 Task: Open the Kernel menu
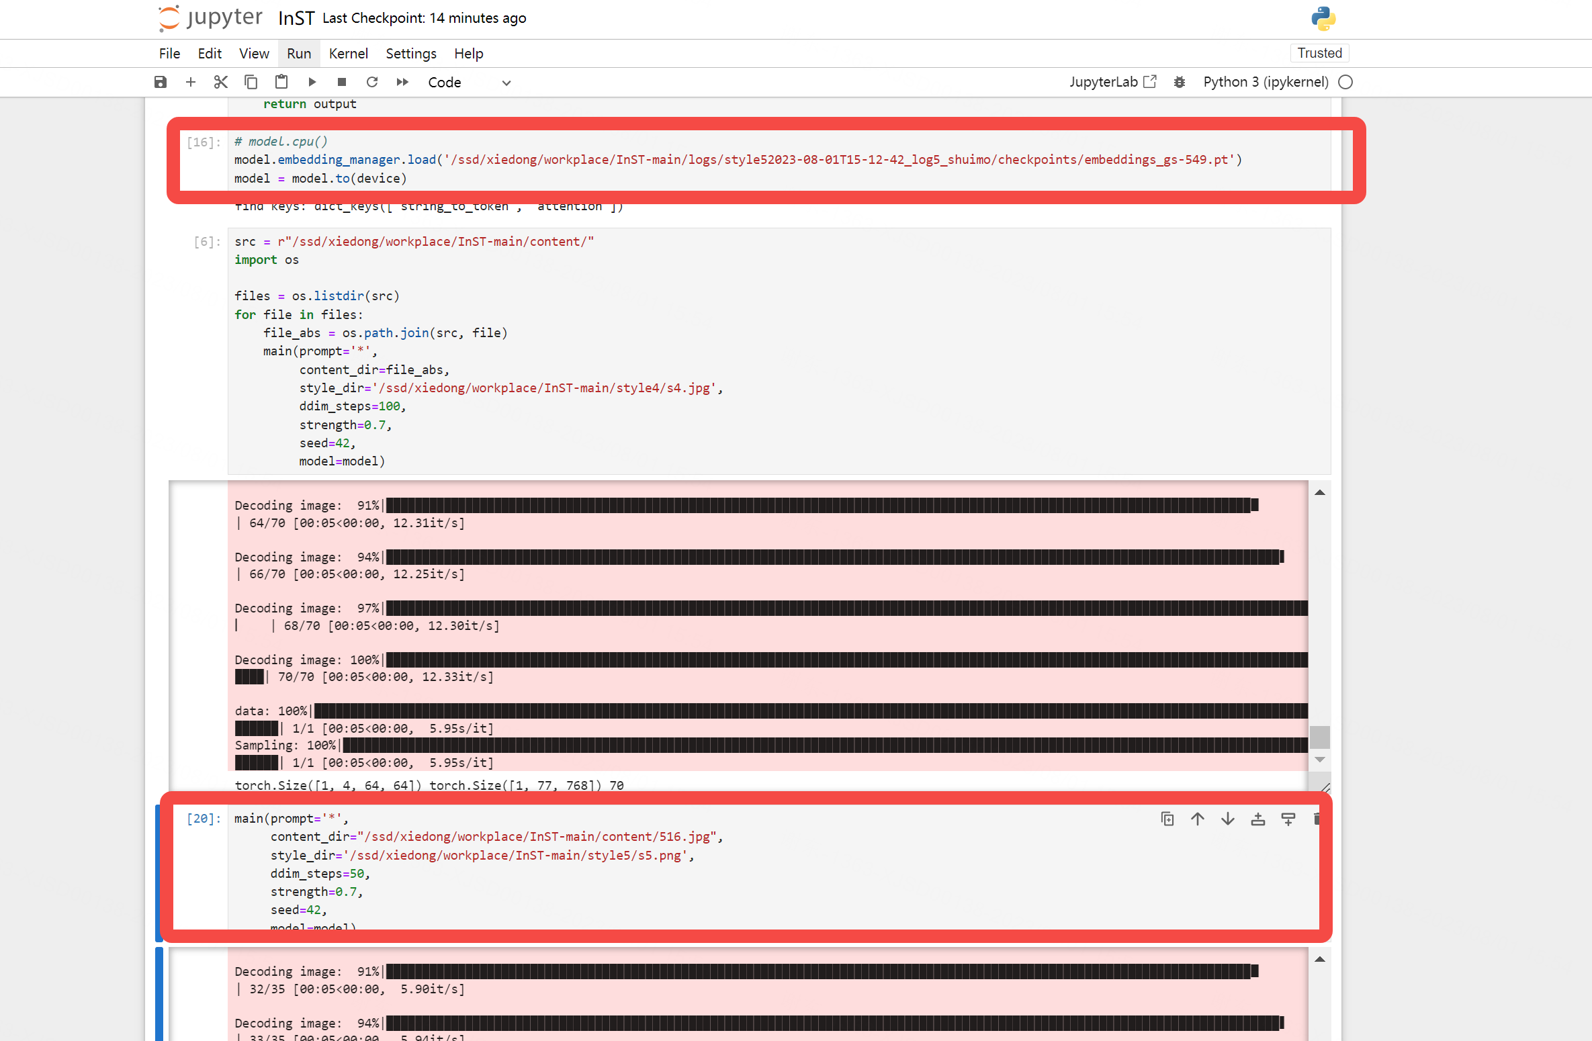tap(349, 54)
